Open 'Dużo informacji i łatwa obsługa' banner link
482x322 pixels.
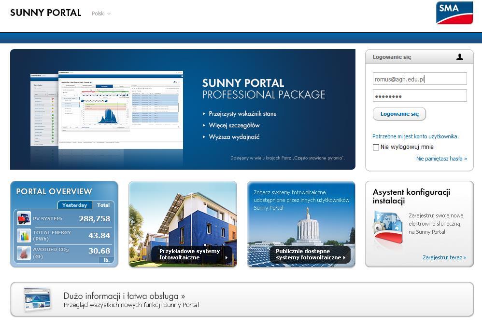[124, 296]
